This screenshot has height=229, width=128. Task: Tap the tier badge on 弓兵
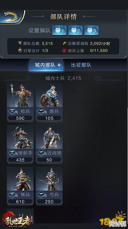(41, 195)
